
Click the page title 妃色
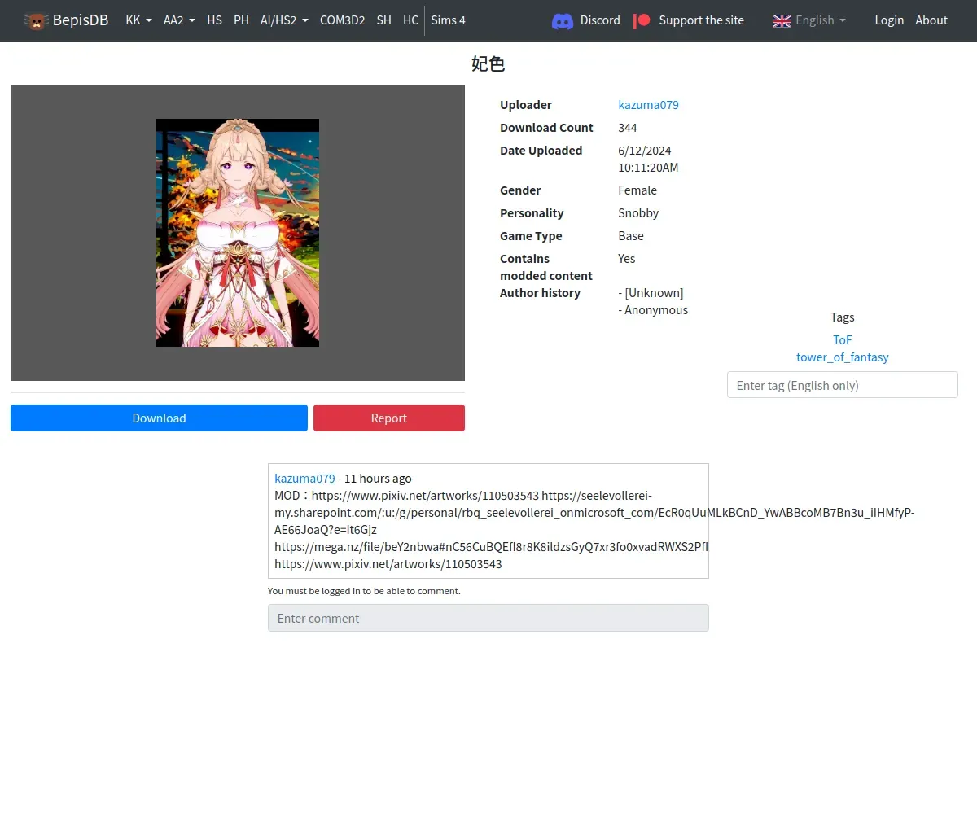click(488, 64)
